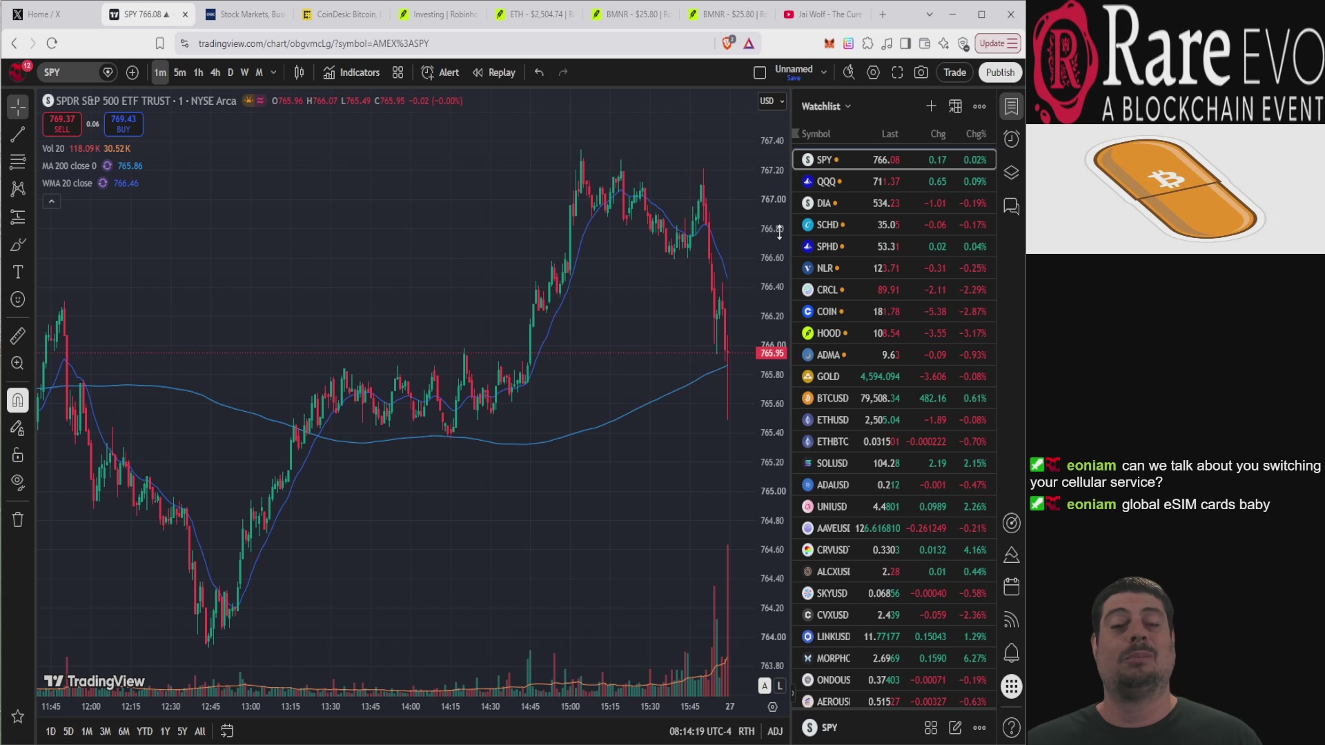Remove drawings with trash icon
This screenshot has height=745, width=1325.
pyautogui.click(x=18, y=519)
